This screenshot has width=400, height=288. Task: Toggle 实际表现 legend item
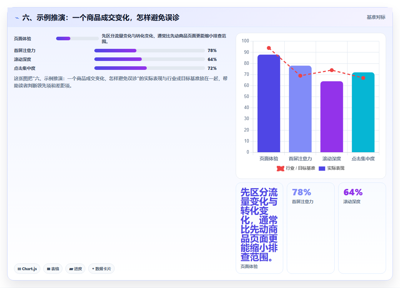(332, 168)
